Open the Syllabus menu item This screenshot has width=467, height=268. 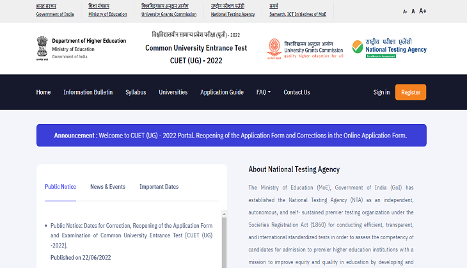(x=136, y=92)
